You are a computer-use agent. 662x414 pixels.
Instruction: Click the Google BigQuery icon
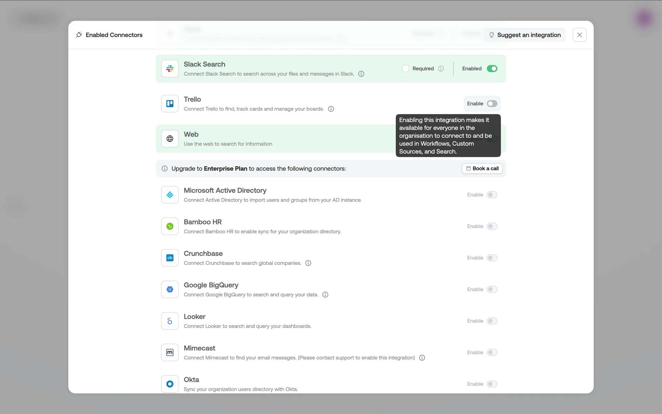tap(170, 289)
